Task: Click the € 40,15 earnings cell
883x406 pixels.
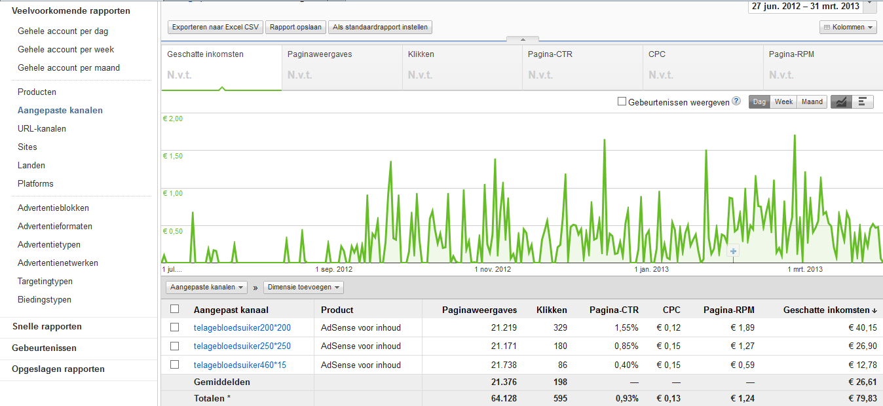Action: tap(863, 327)
